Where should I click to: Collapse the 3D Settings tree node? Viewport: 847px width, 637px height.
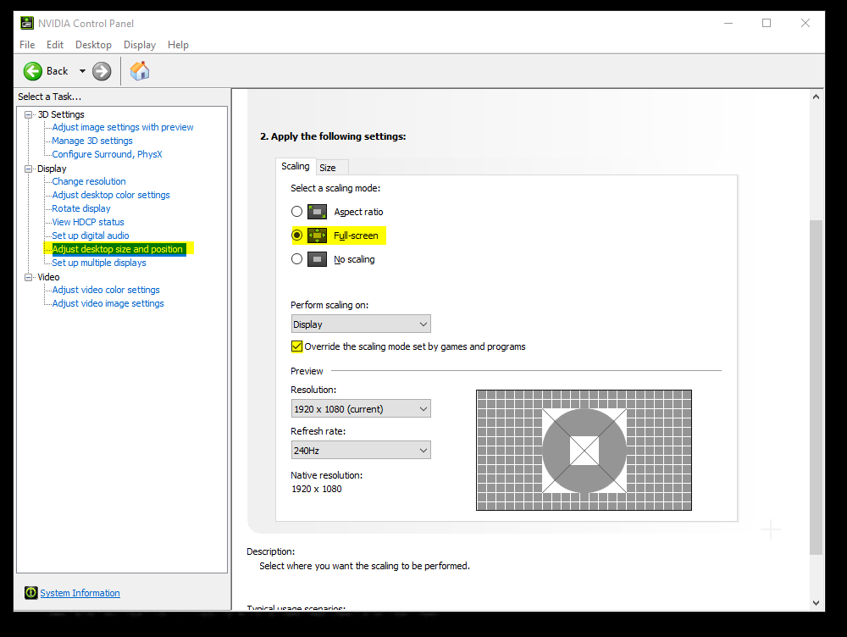tap(29, 114)
